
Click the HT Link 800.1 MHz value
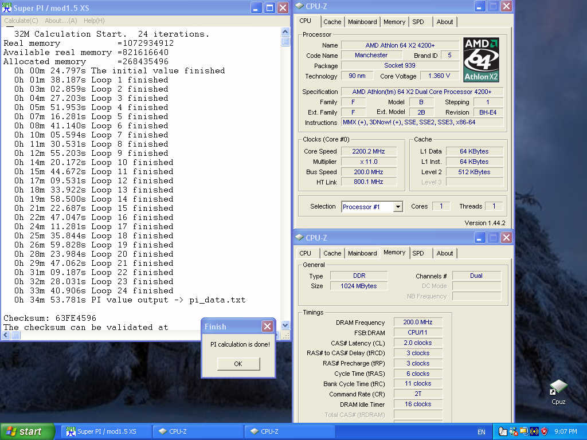369,182
